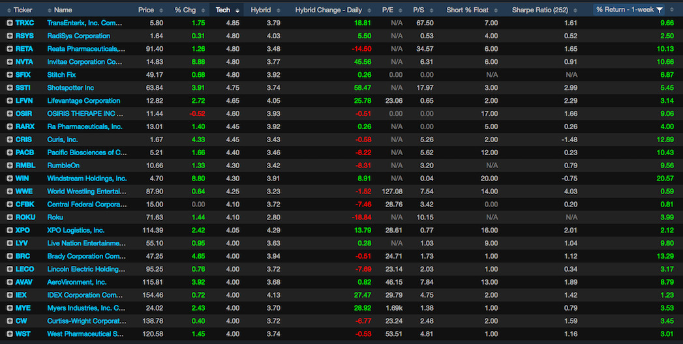The image size is (683, 344).
Task: Sort by the P/S column header
Action: 419,10
